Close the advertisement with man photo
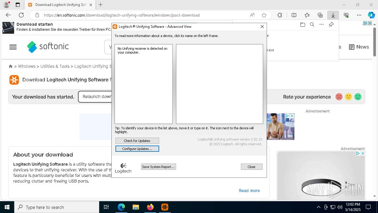The width and height of the screenshot is (378, 213). tap(292, 116)
